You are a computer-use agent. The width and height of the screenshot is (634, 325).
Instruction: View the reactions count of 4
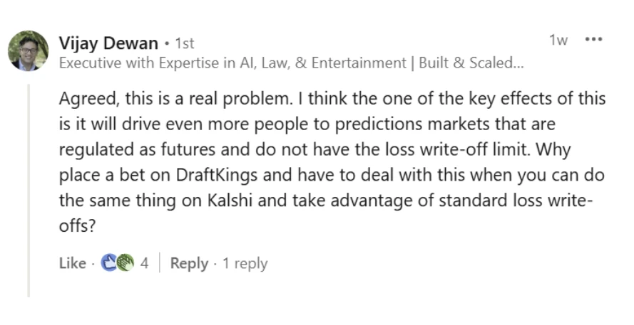(x=144, y=263)
